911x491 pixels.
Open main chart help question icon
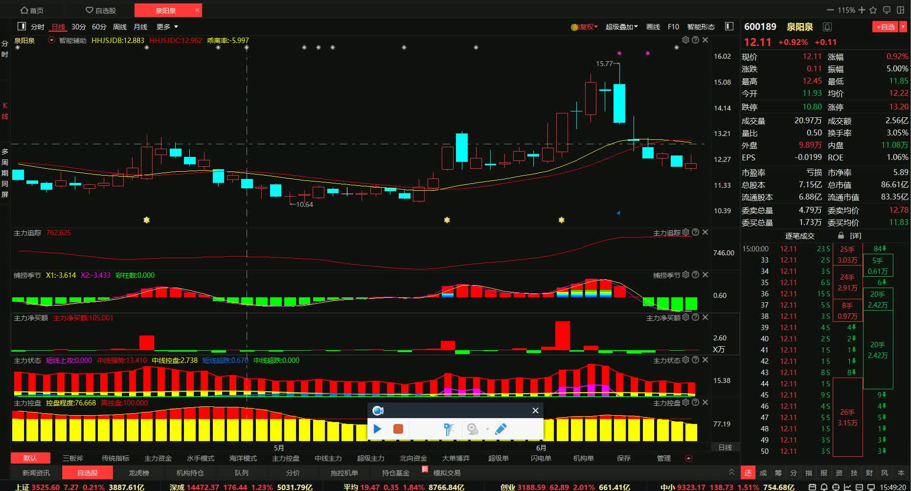click(695, 40)
